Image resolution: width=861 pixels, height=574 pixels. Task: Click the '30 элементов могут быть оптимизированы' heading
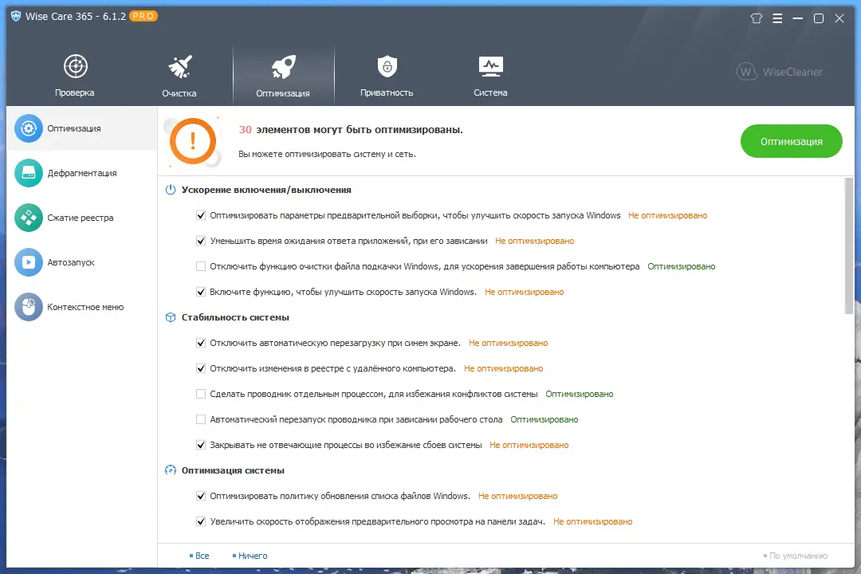tap(351, 130)
